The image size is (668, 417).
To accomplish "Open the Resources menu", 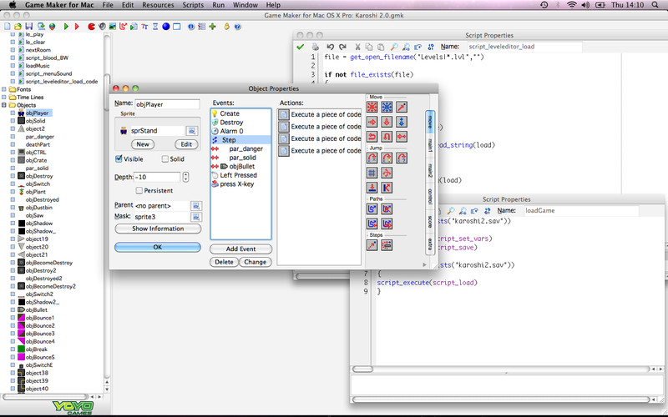I will coord(158,5).
